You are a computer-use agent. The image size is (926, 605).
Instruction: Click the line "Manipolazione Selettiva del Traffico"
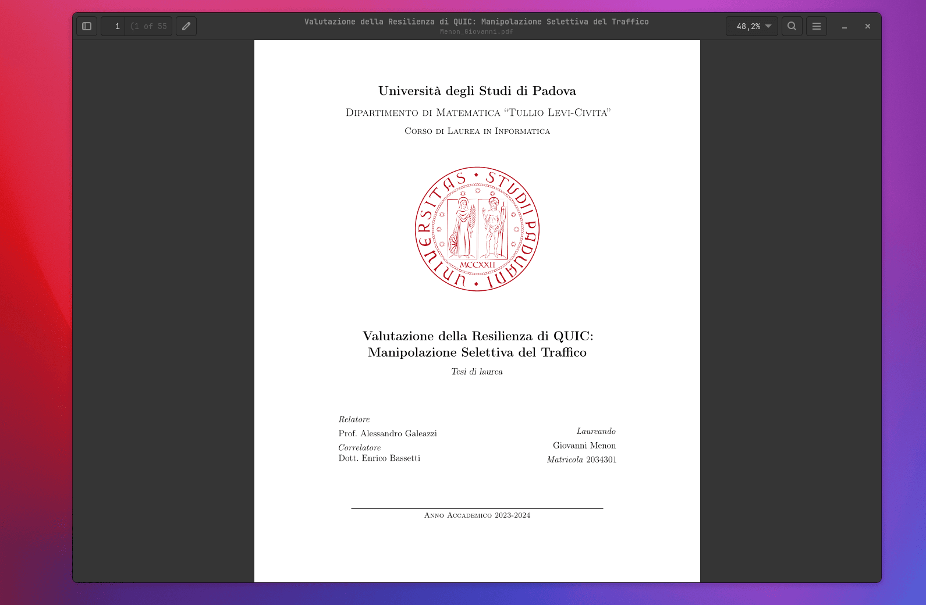(477, 353)
